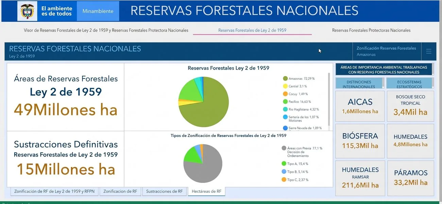Open the Humedales 4,8Millones ha card

[x=410, y=141]
